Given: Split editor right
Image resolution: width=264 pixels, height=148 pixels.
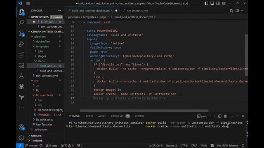Looking at the screenshot, I should (237, 11).
